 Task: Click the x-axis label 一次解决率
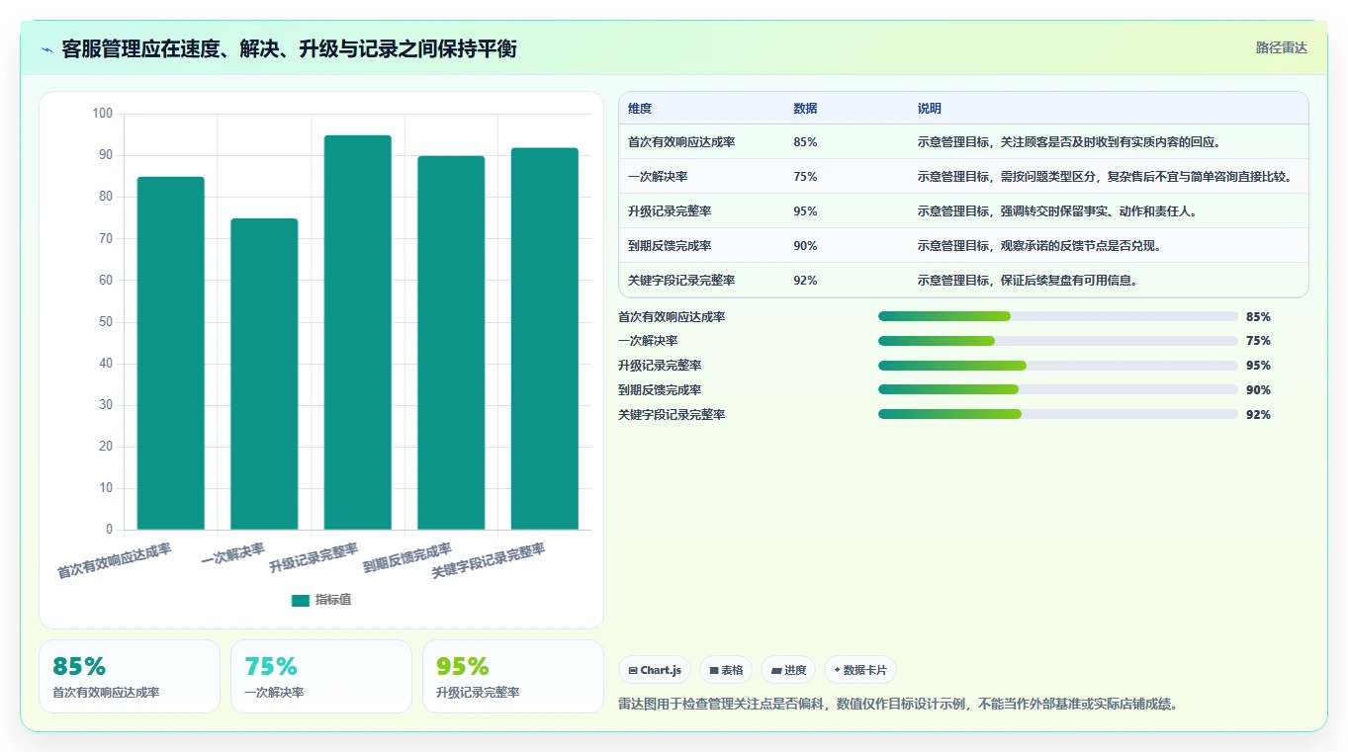click(232, 552)
